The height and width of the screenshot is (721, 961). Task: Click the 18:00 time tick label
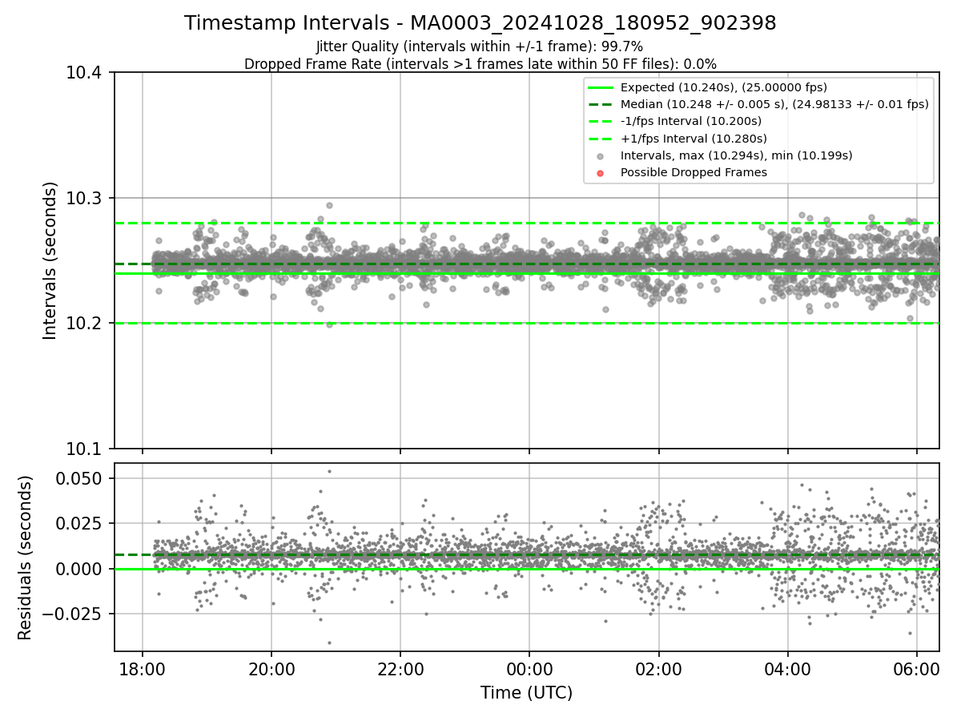coord(143,667)
